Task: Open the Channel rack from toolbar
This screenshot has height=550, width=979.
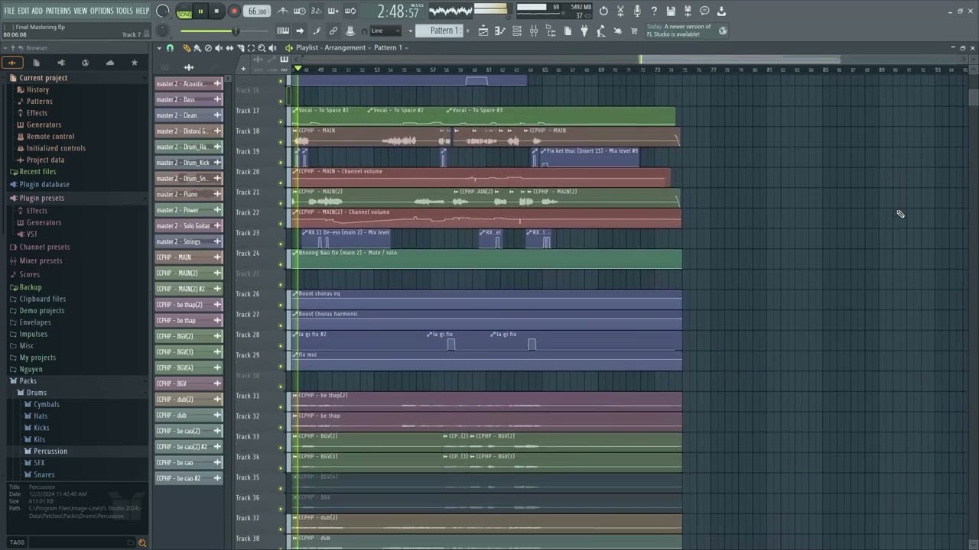Action: pyautogui.click(x=516, y=31)
